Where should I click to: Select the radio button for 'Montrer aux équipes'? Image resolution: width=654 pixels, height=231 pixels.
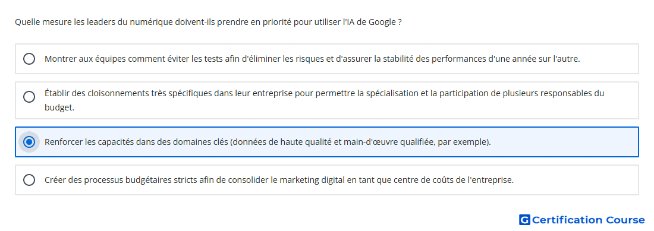coord(29,59)
